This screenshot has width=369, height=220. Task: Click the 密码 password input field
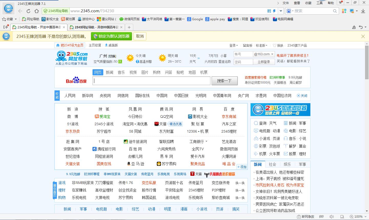[x=243, y=62]
